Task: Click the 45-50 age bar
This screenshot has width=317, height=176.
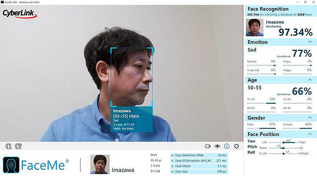Action: [261, 103]
